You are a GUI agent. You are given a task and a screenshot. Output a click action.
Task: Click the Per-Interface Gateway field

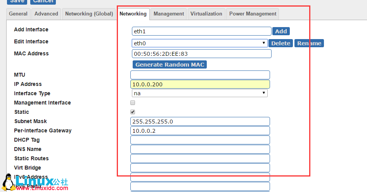click(x=200, y=131)
